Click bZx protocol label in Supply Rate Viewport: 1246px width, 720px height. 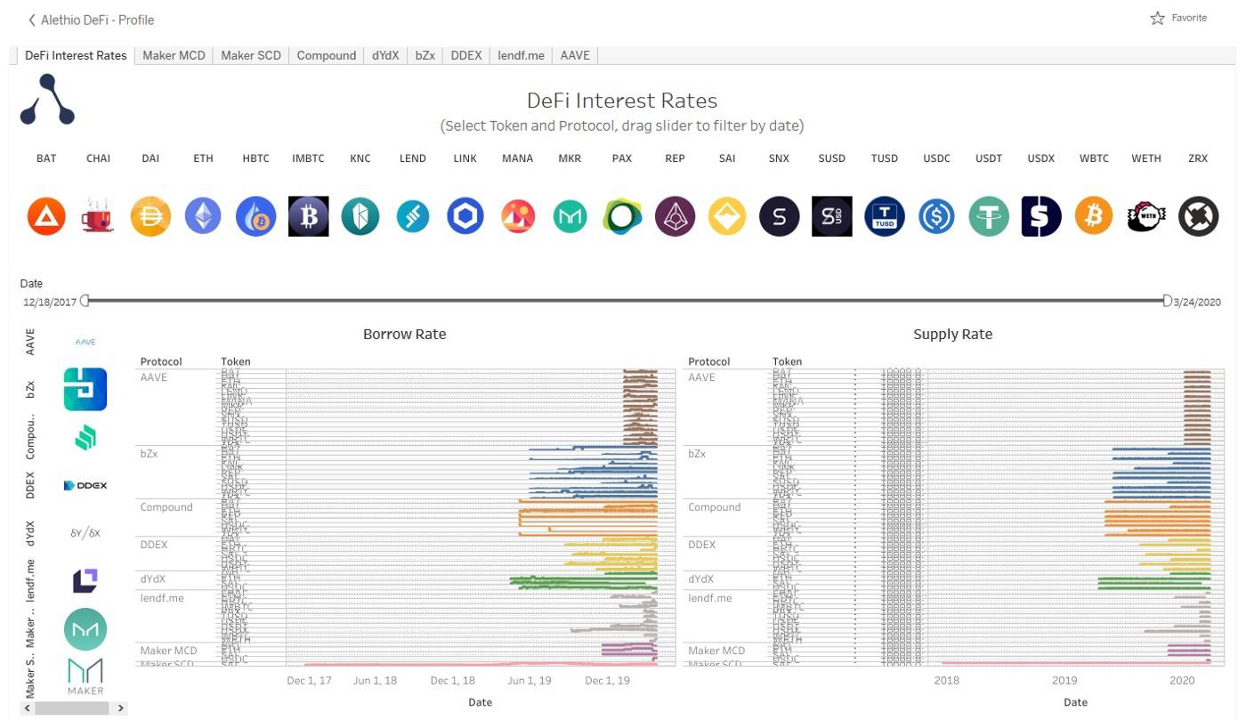tap(697, 454)
